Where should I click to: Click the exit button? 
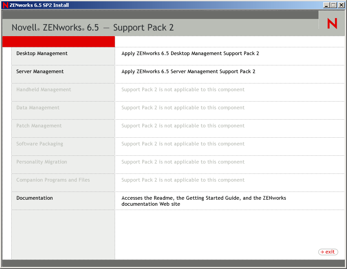[x=328, y=252]
